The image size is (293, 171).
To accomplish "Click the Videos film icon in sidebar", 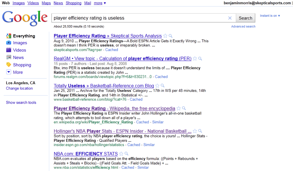I will [x=9, y=50].
